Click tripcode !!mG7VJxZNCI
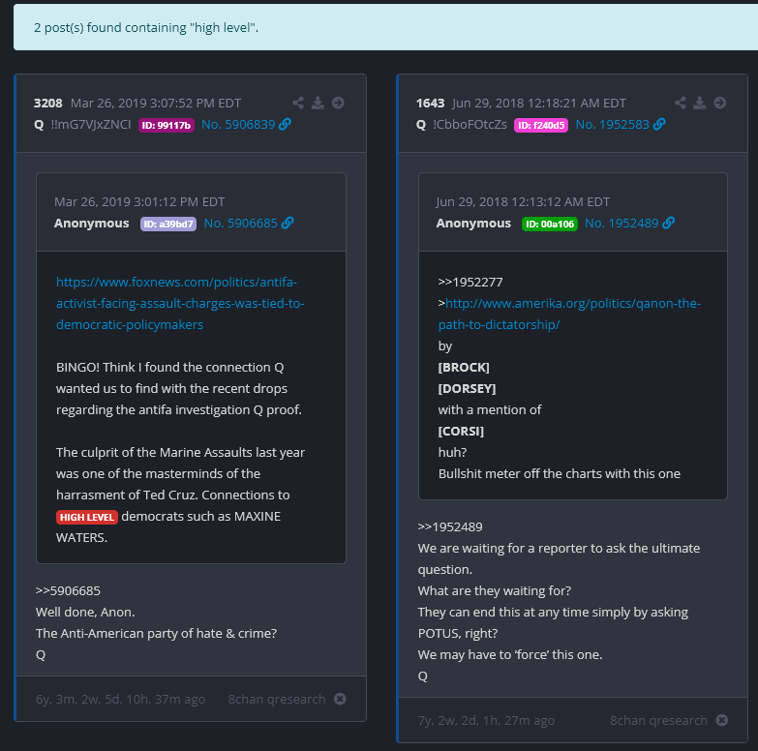 point(91,125)
